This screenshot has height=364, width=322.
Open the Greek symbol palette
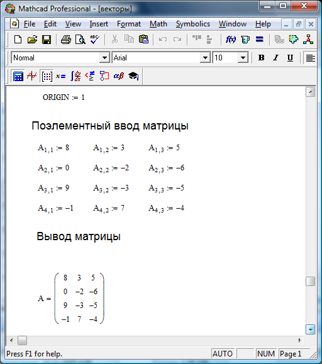coord(119,76)
